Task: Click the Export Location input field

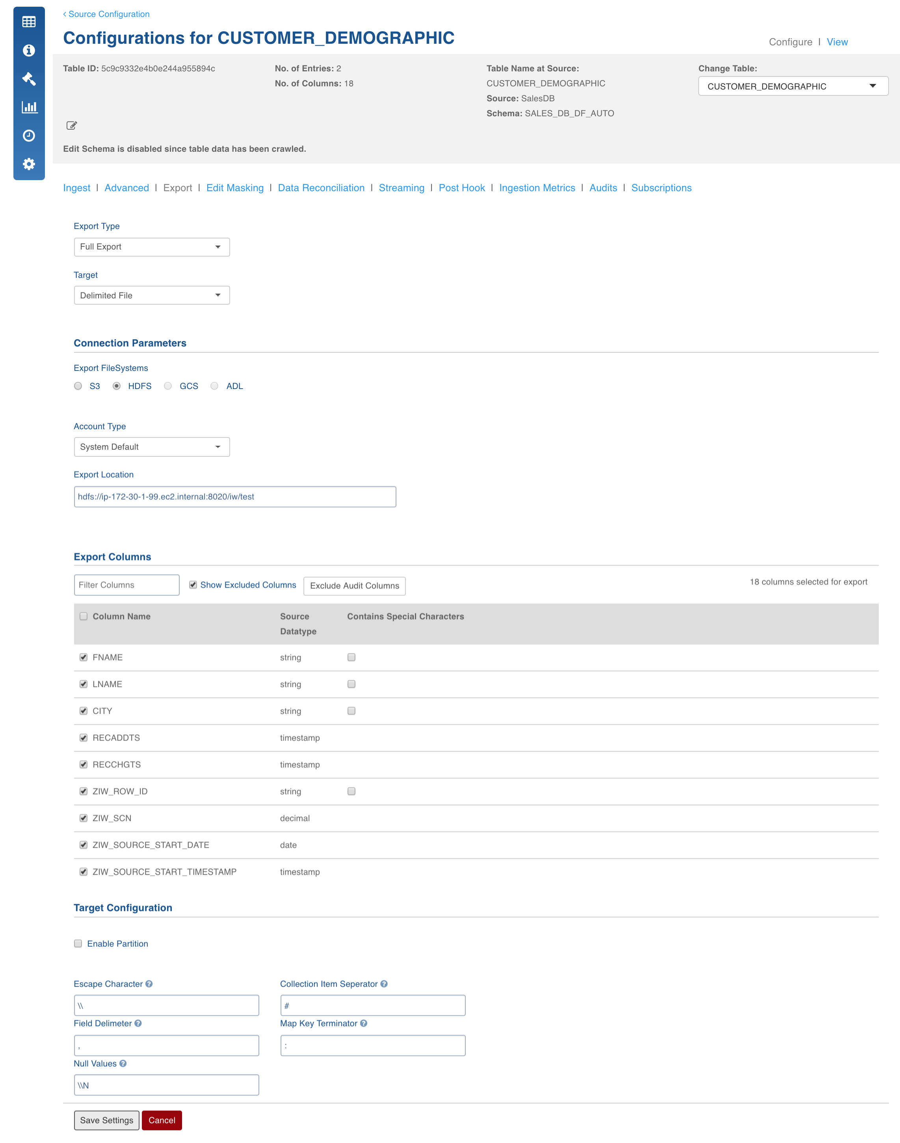Action: (x=235, y=496)
